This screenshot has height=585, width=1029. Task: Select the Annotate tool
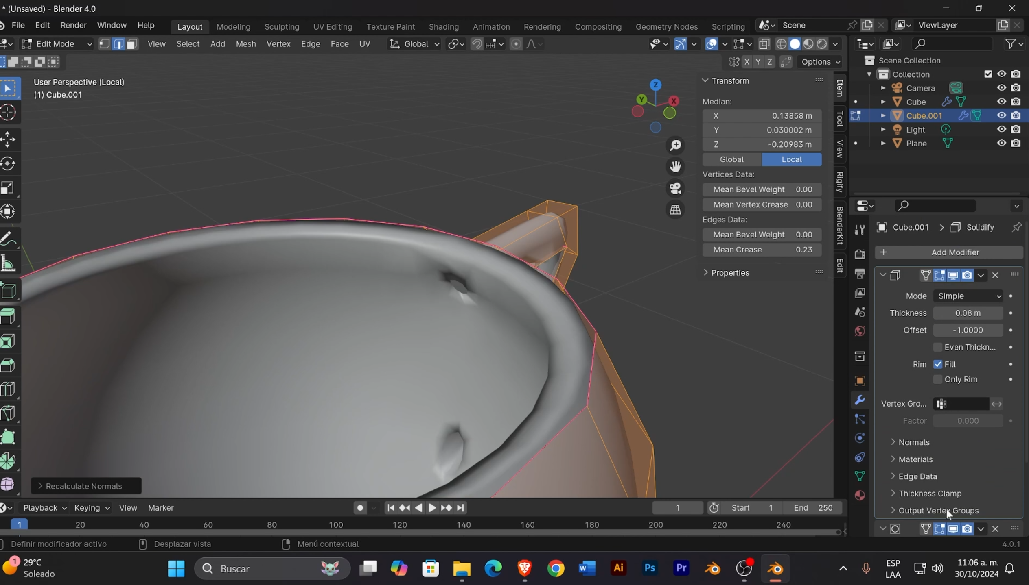pos(8,239)
